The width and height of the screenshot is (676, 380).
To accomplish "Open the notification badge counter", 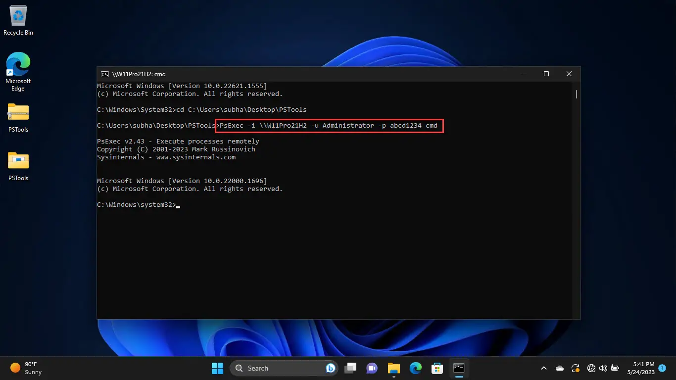I will point(662,368).
